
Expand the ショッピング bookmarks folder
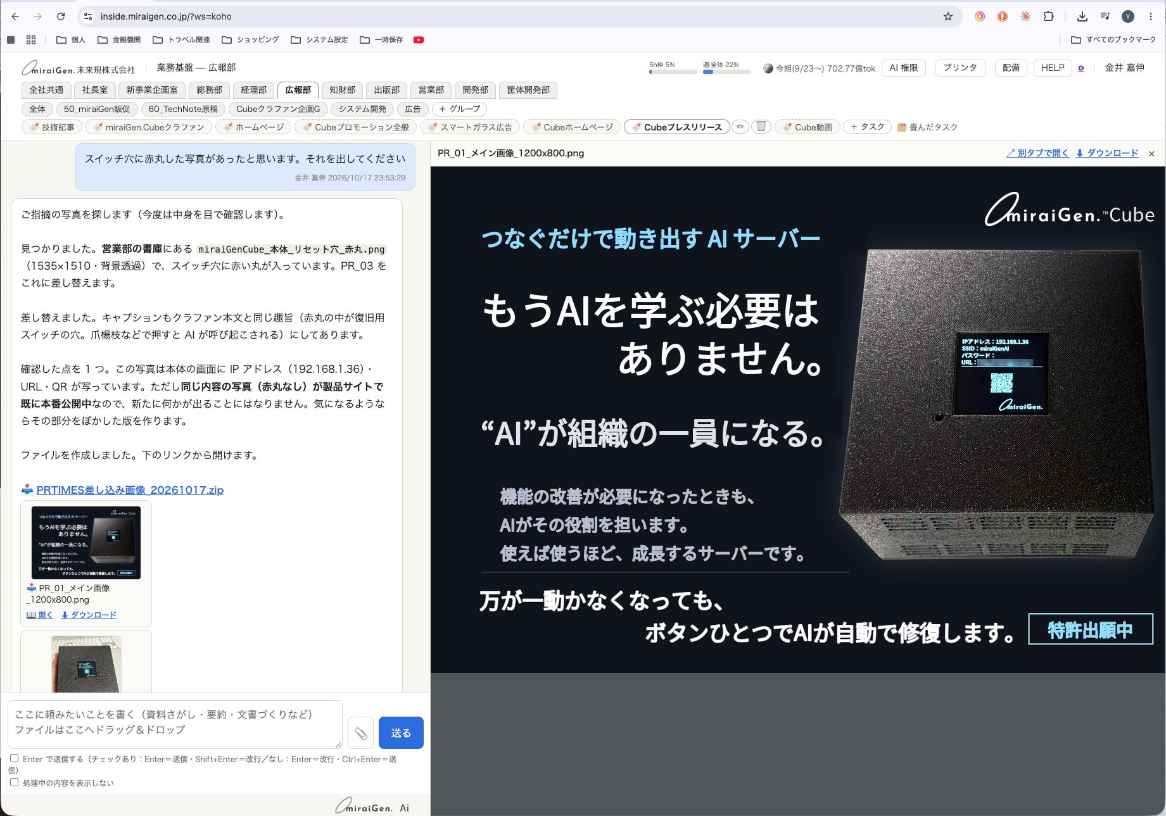coord(250,40)
